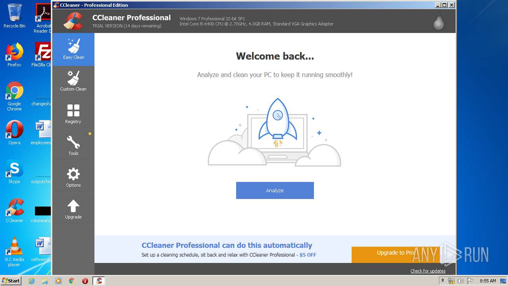Launch Firefox from desktop
This screenshot has height=286, width=508.
click(14, 55)
